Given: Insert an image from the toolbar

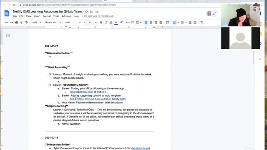Looking at the screenshot, I should [x=138, y=22].
